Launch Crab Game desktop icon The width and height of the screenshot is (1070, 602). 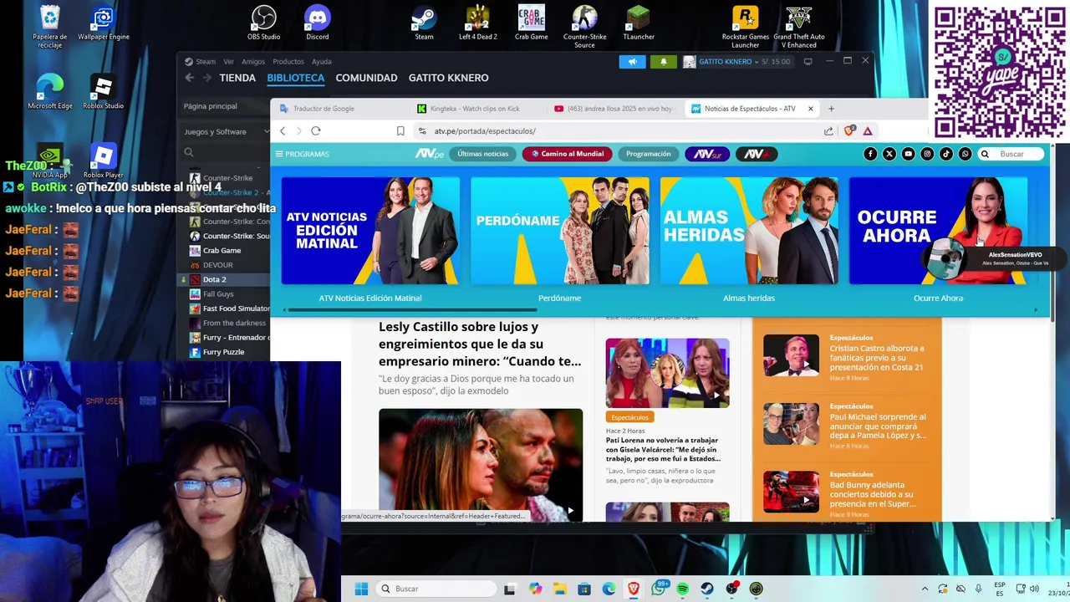(531, 23)
